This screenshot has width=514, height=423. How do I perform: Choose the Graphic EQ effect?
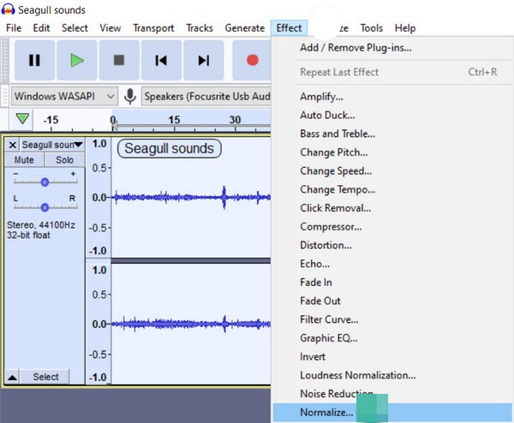coord(392,338)
